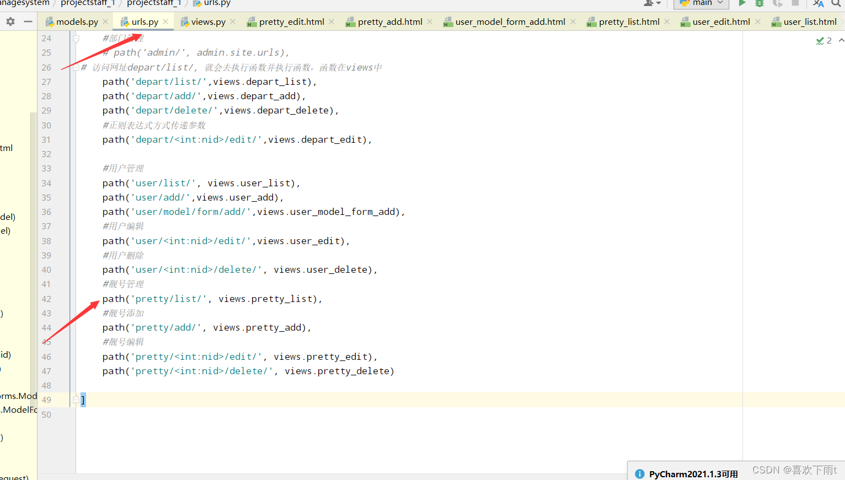Image resolution: width=845 pixels, height=480 pixels.
Task: Collapse code fold marker at line 24
Action: pos(76,39)
